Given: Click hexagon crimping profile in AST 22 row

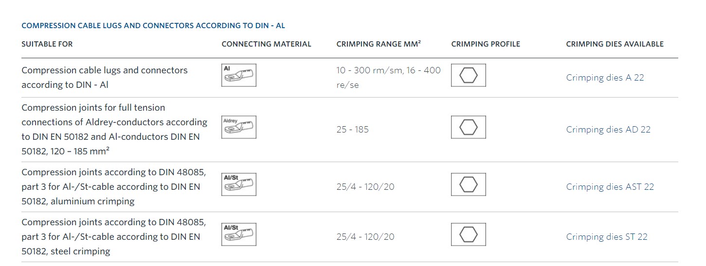Looking at the screenshot, I should pyautogui.click(x=469, y=184).
